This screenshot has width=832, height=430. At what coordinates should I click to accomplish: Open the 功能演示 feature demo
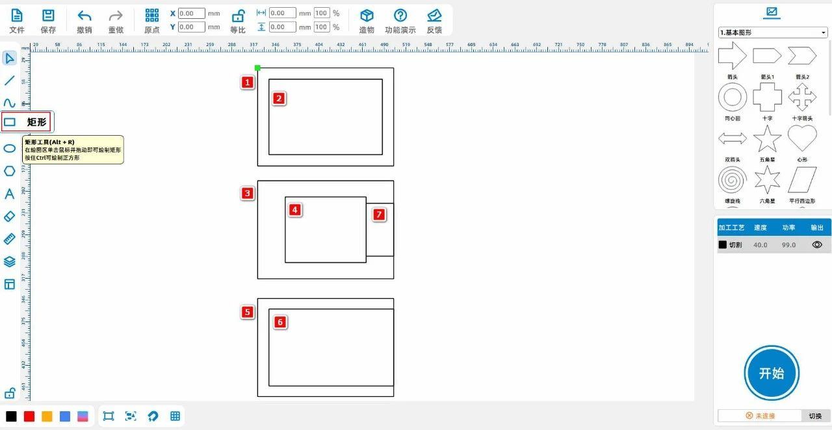[x=400, y=20]
